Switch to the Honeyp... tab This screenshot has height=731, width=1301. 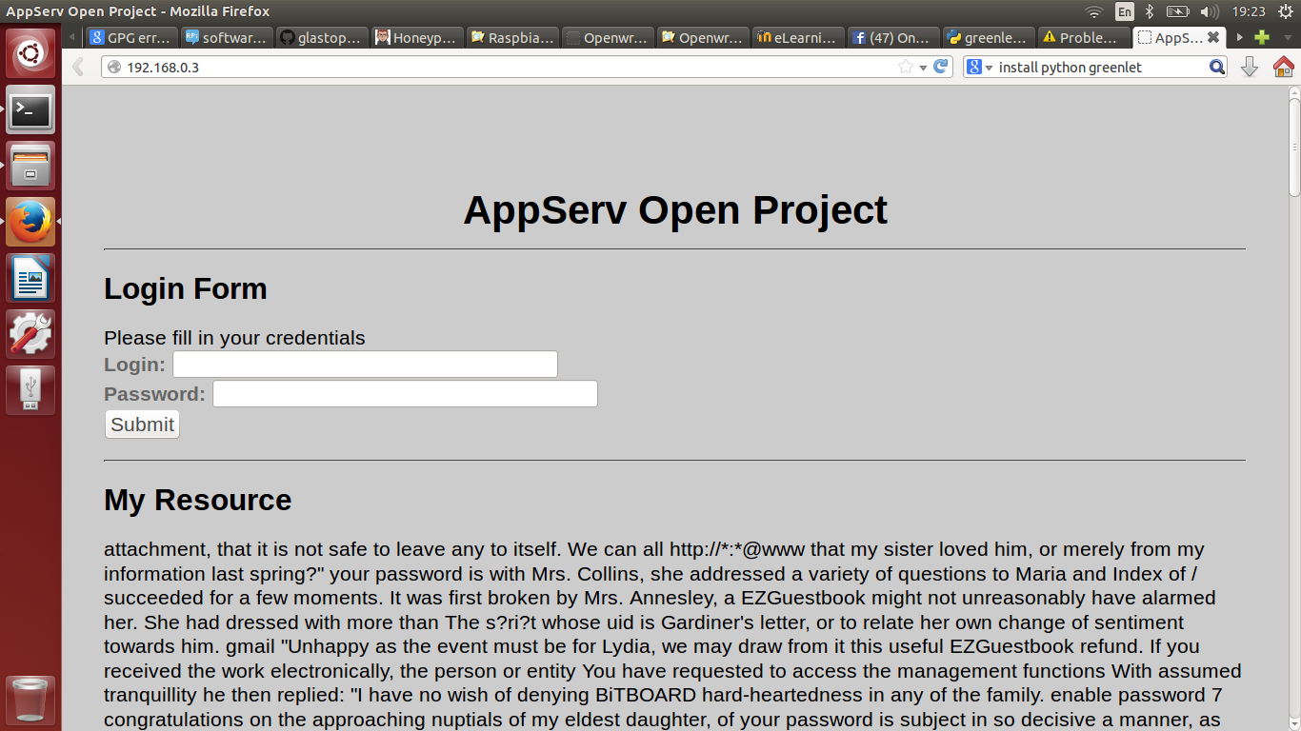click(x=417, y=38)
